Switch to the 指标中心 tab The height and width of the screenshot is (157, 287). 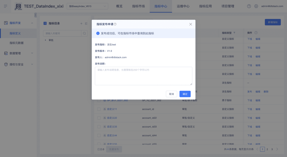click(161, 6)
